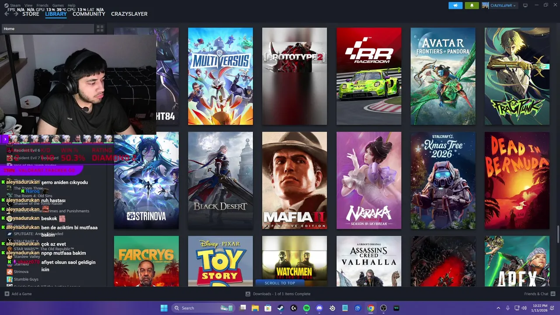The image size is (560, 315).
Task: Open the Strinova game cover
Action: pyautogui.click(x=146, y=180)
